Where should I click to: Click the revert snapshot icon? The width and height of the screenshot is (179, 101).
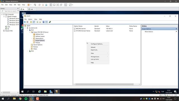(x=43, y=5)
